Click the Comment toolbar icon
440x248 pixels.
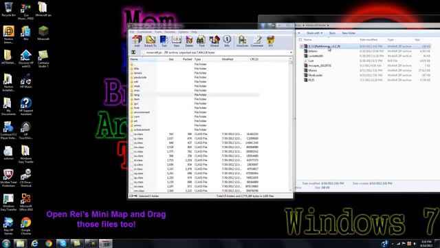tap(256, 41)
